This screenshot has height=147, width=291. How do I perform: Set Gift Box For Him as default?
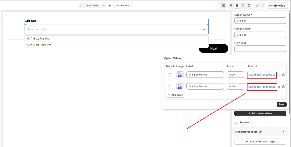170,87
